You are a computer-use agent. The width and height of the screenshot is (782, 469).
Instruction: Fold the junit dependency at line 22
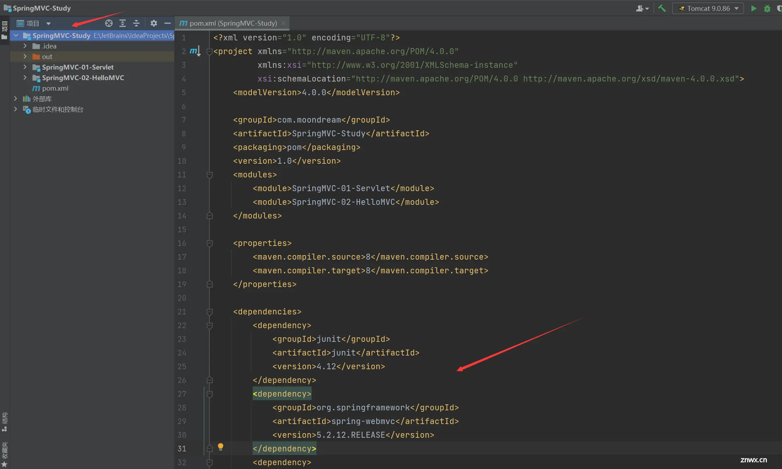pos(210,325)
